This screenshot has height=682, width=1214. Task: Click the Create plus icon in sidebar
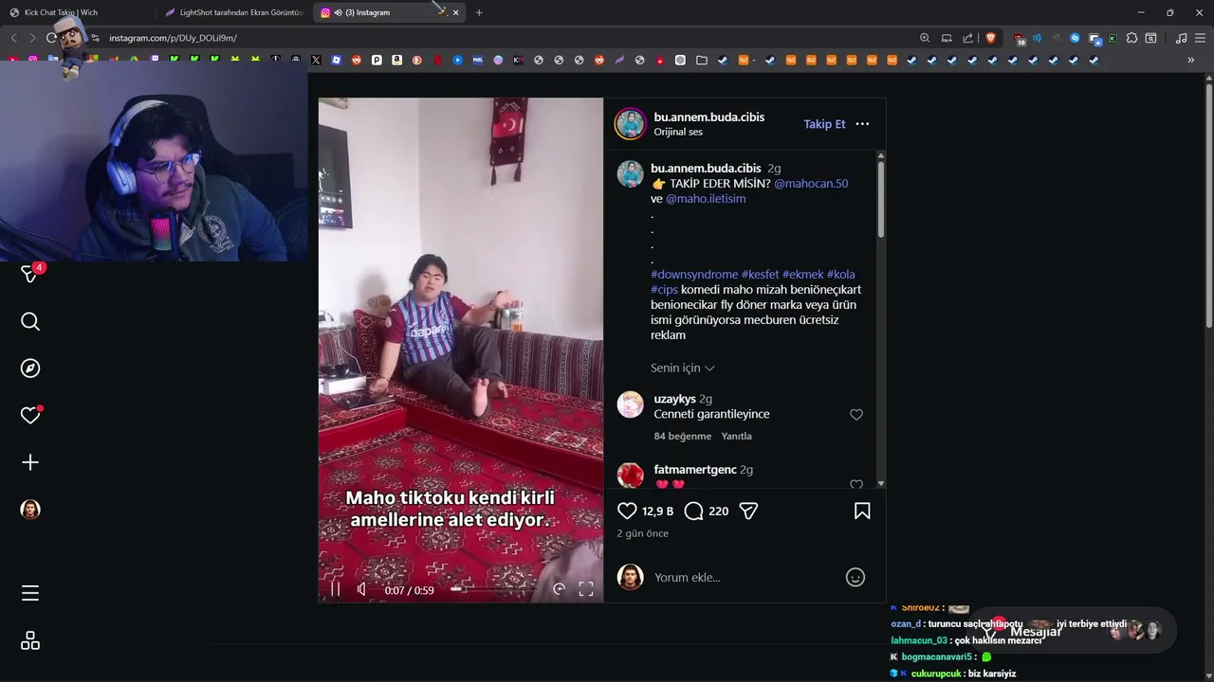pos(30,462)
